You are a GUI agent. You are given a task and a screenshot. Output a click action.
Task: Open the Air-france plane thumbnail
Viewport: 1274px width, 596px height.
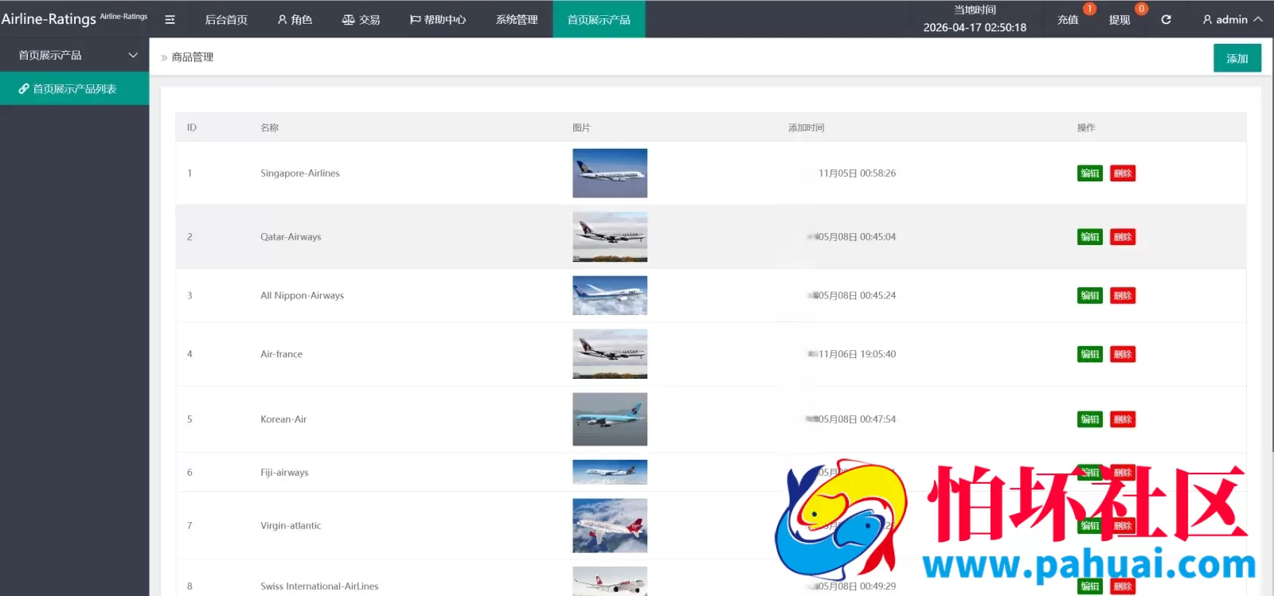[x=610, y=354]
